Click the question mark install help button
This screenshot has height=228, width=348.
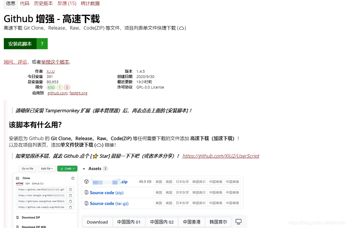pyautogui.click(x=42, y=44)
